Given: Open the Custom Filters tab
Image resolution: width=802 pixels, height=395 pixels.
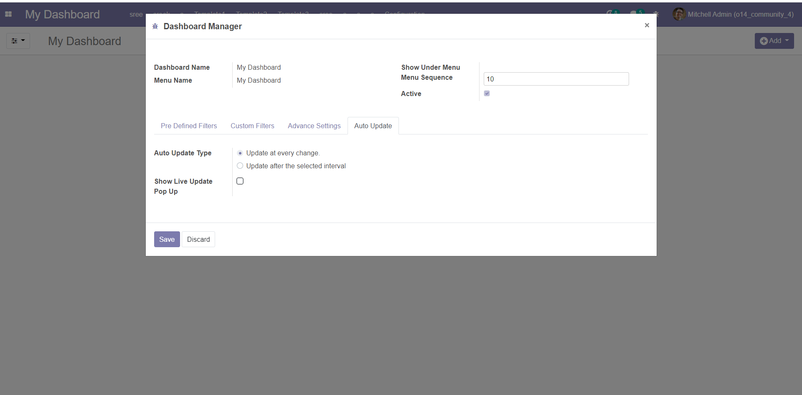Looking at the screenshot, I should pos(252,126).
